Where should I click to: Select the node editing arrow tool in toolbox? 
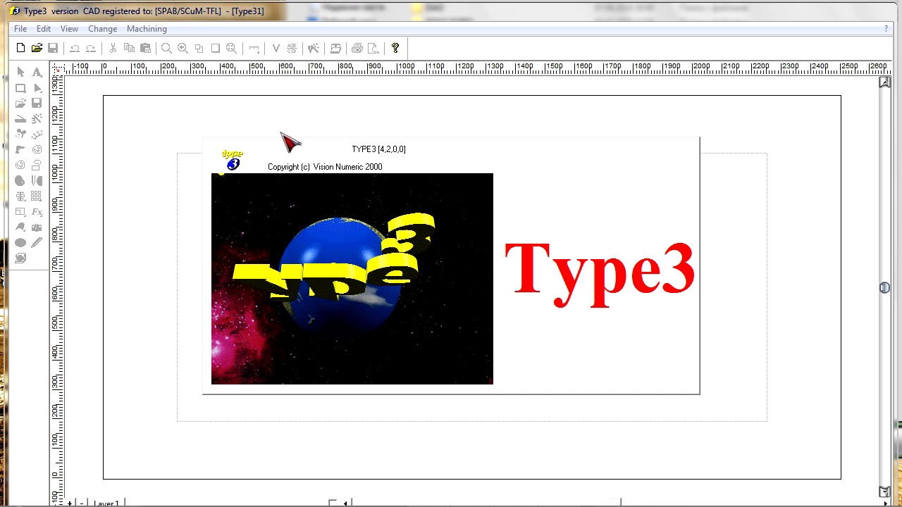pyautogui.click(x=37, y=88)
